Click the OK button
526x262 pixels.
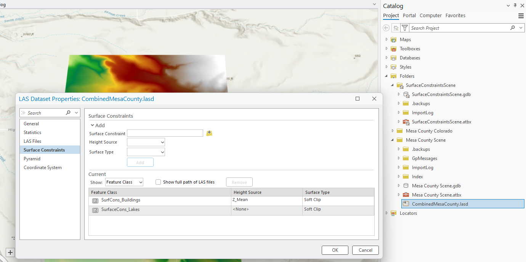(335, 250)
